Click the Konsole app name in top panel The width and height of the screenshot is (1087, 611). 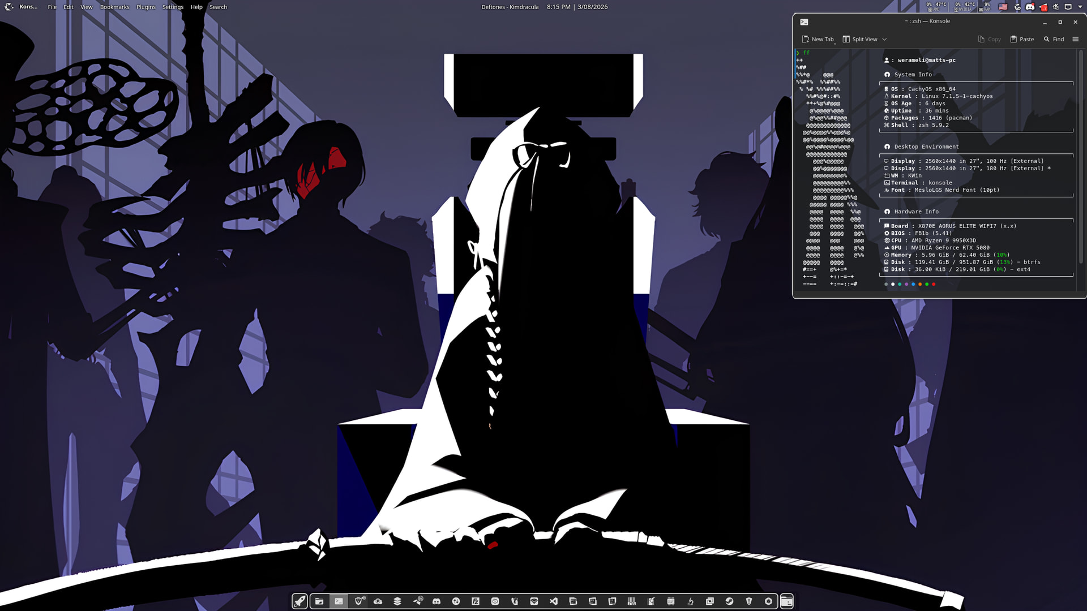[28, 7]
